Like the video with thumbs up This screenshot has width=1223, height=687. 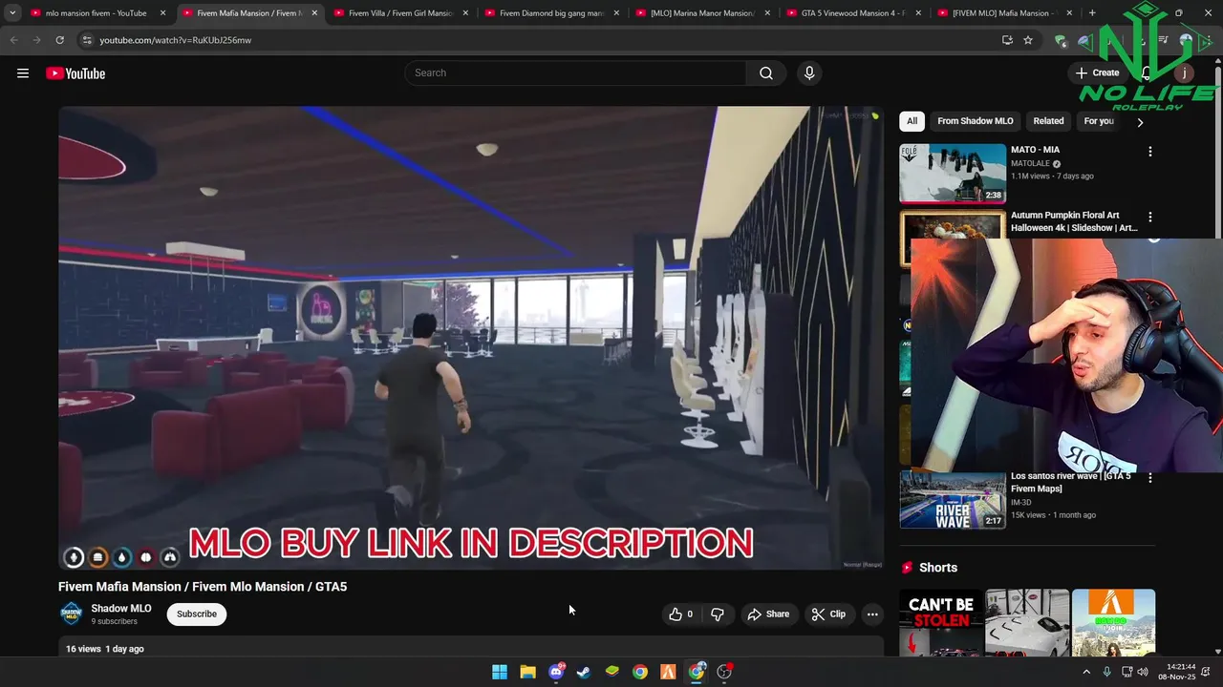pos(680,614)
